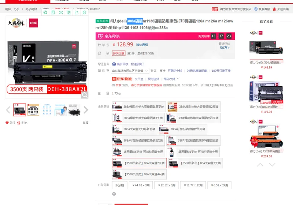293x205 pixels.
Task: Click the deli brand logo above product image
Action: (x=34, y=23)
